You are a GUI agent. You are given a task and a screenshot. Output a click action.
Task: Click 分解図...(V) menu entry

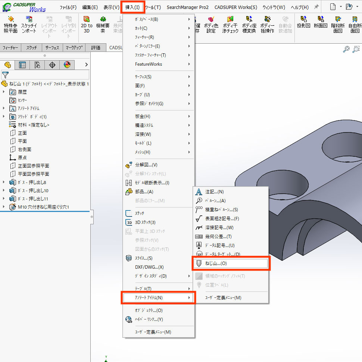click(146, 165)
